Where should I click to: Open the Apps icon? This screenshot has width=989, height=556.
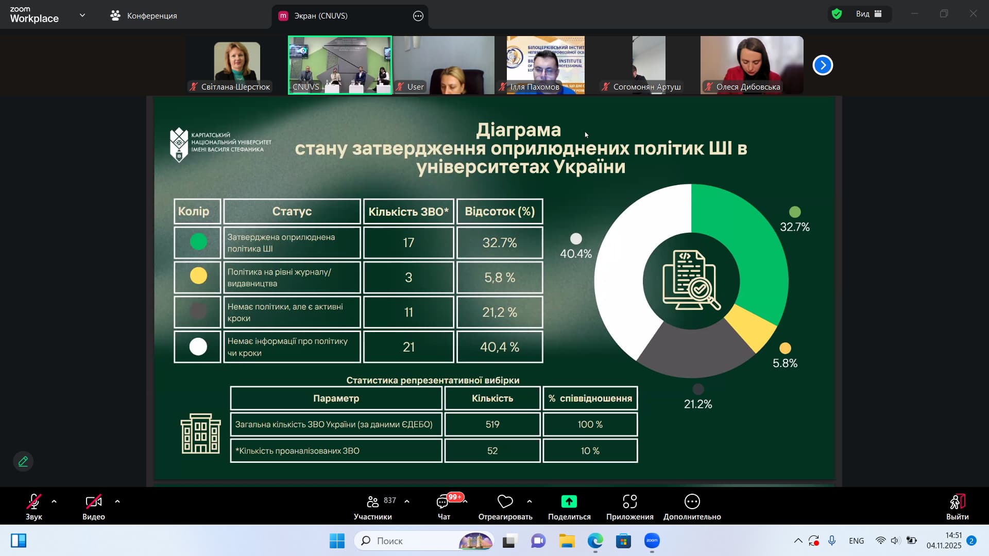[x=629, y=501]
